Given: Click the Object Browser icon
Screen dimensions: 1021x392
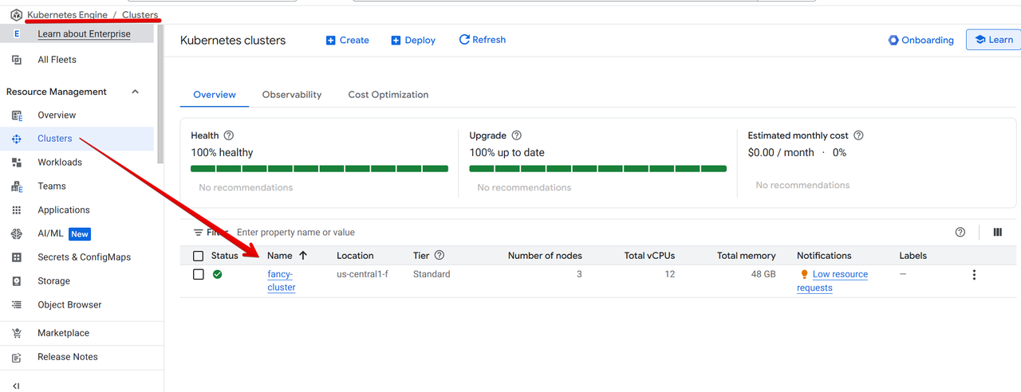Looking at the screenshot, I should pos(17,305).
